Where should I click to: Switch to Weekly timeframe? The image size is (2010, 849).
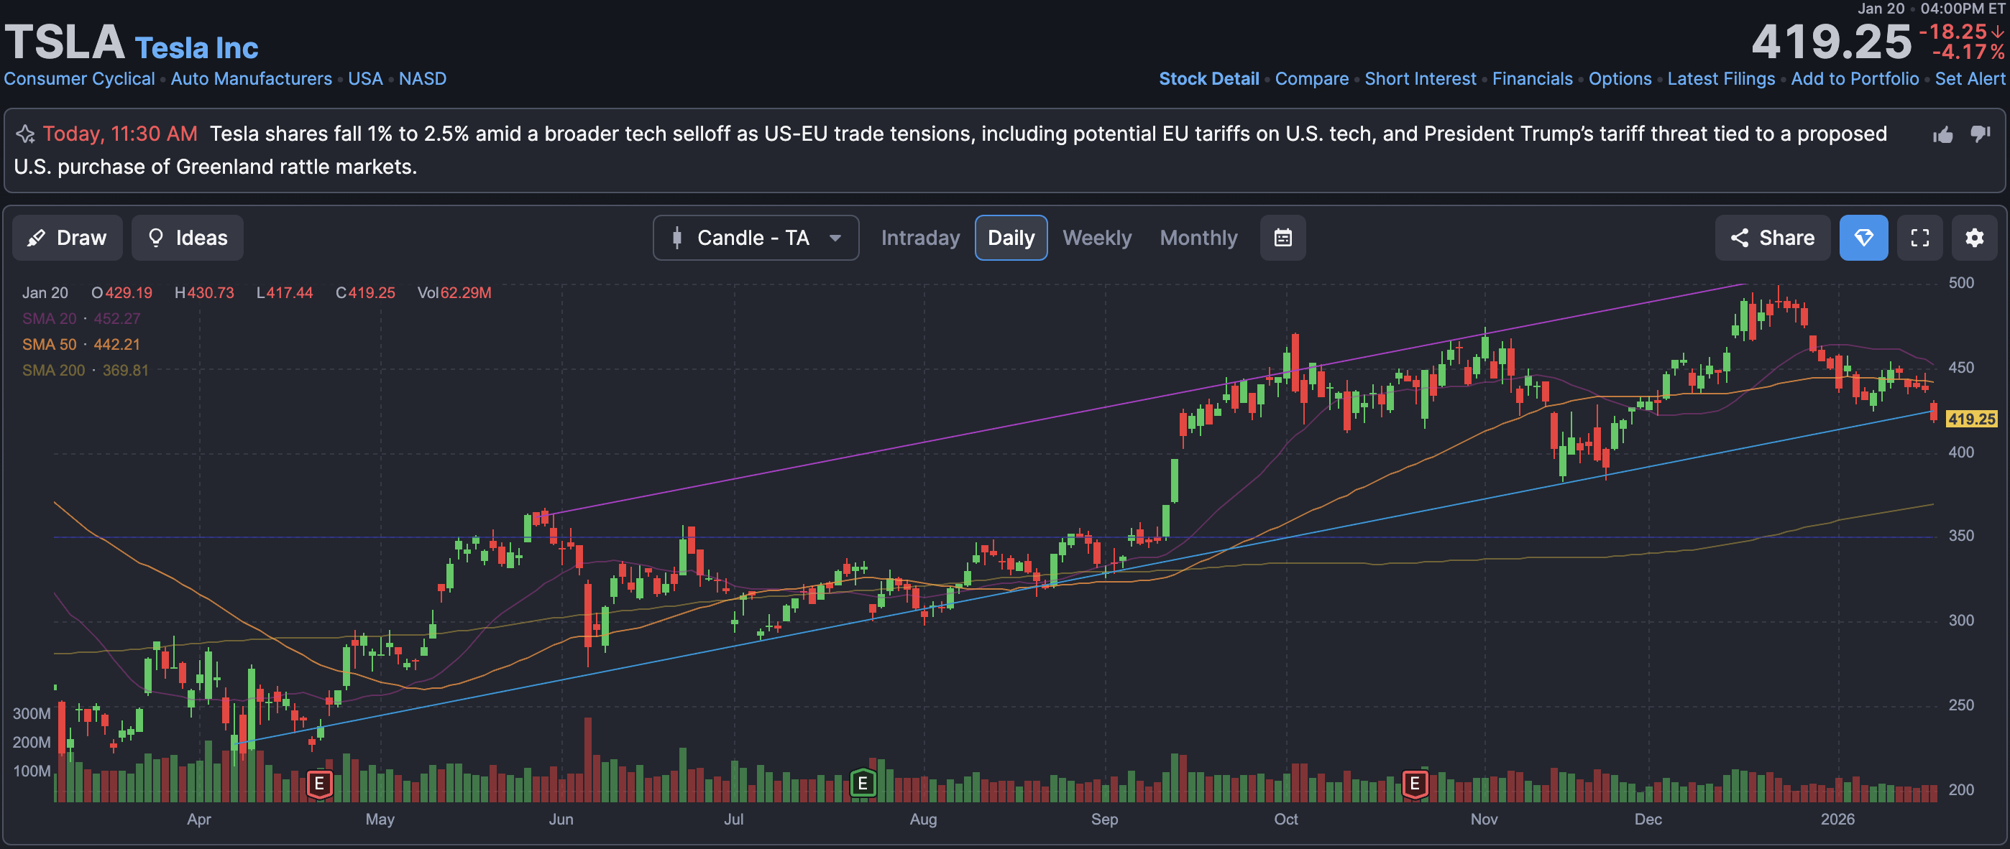pyautogui.click(x=1096, y=238)
